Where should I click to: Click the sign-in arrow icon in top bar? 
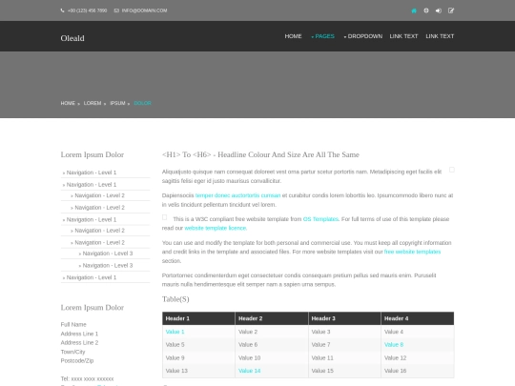click(439, 10)
